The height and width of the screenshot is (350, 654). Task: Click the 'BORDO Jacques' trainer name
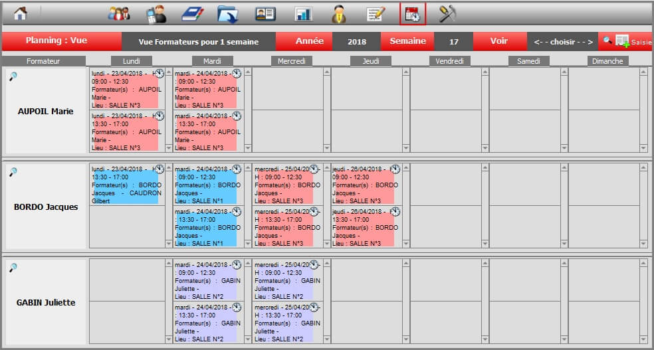coord(45,207)
